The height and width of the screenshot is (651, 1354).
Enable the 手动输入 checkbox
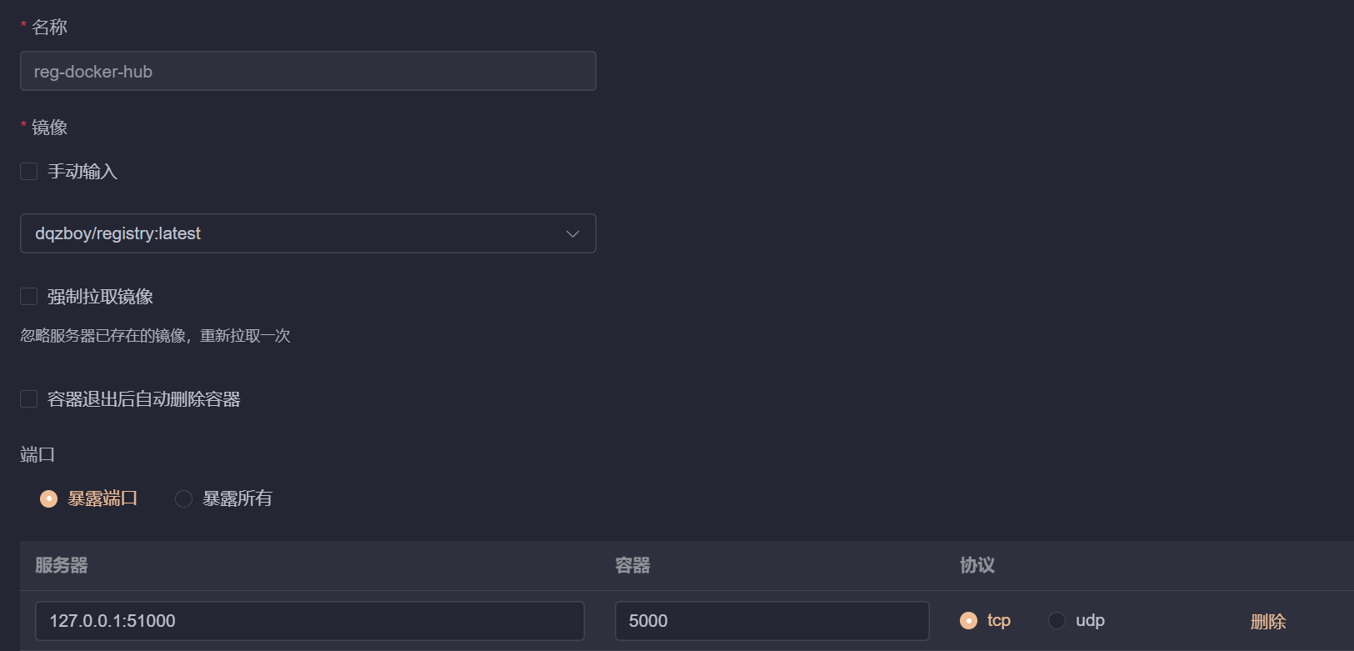point(29,172)
